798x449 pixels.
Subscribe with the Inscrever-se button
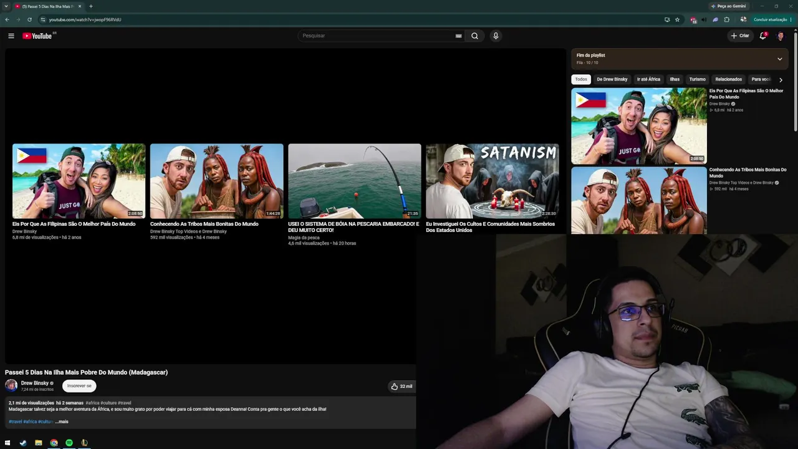pos(79,386)
